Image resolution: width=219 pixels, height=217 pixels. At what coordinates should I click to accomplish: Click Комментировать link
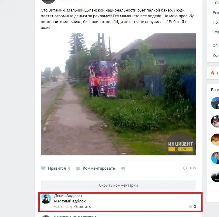coord(99,168)
